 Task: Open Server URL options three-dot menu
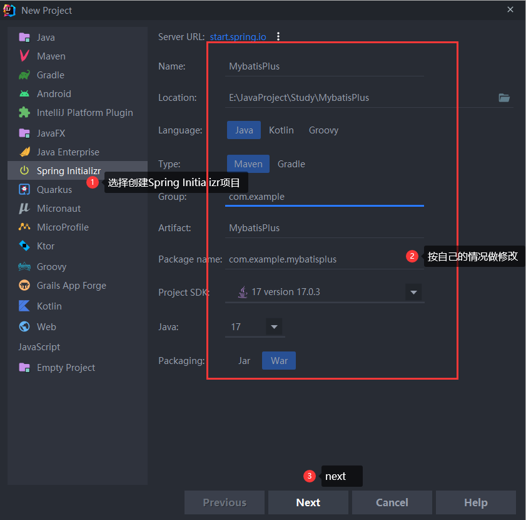(x=278, y=36)
